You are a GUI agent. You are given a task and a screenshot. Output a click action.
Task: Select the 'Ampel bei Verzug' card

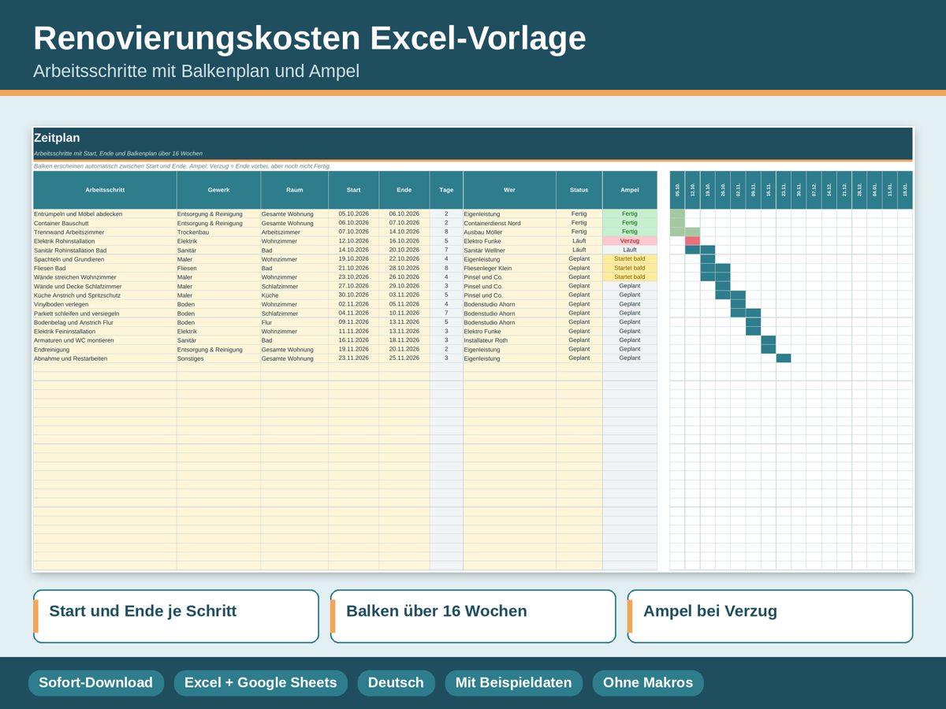coord(770,616)
